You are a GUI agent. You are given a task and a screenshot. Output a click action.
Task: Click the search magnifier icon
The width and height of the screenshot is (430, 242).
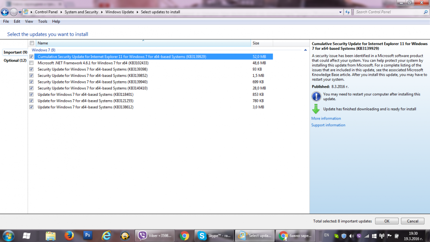(426, 12)
